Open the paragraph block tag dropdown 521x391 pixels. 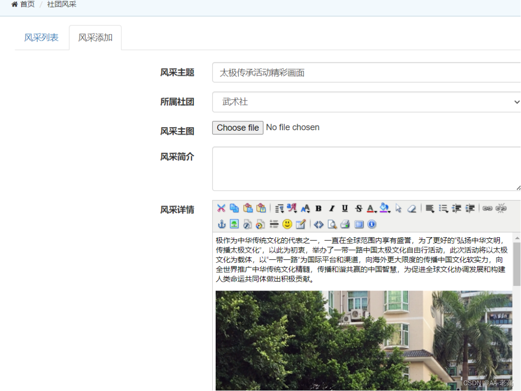(279, 208)
